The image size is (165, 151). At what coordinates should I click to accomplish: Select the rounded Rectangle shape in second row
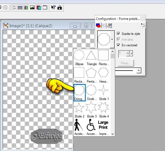[x=79, y=75]
